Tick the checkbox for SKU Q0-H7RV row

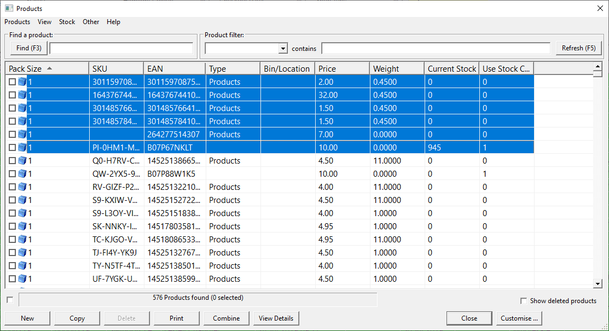coord(13,160)
